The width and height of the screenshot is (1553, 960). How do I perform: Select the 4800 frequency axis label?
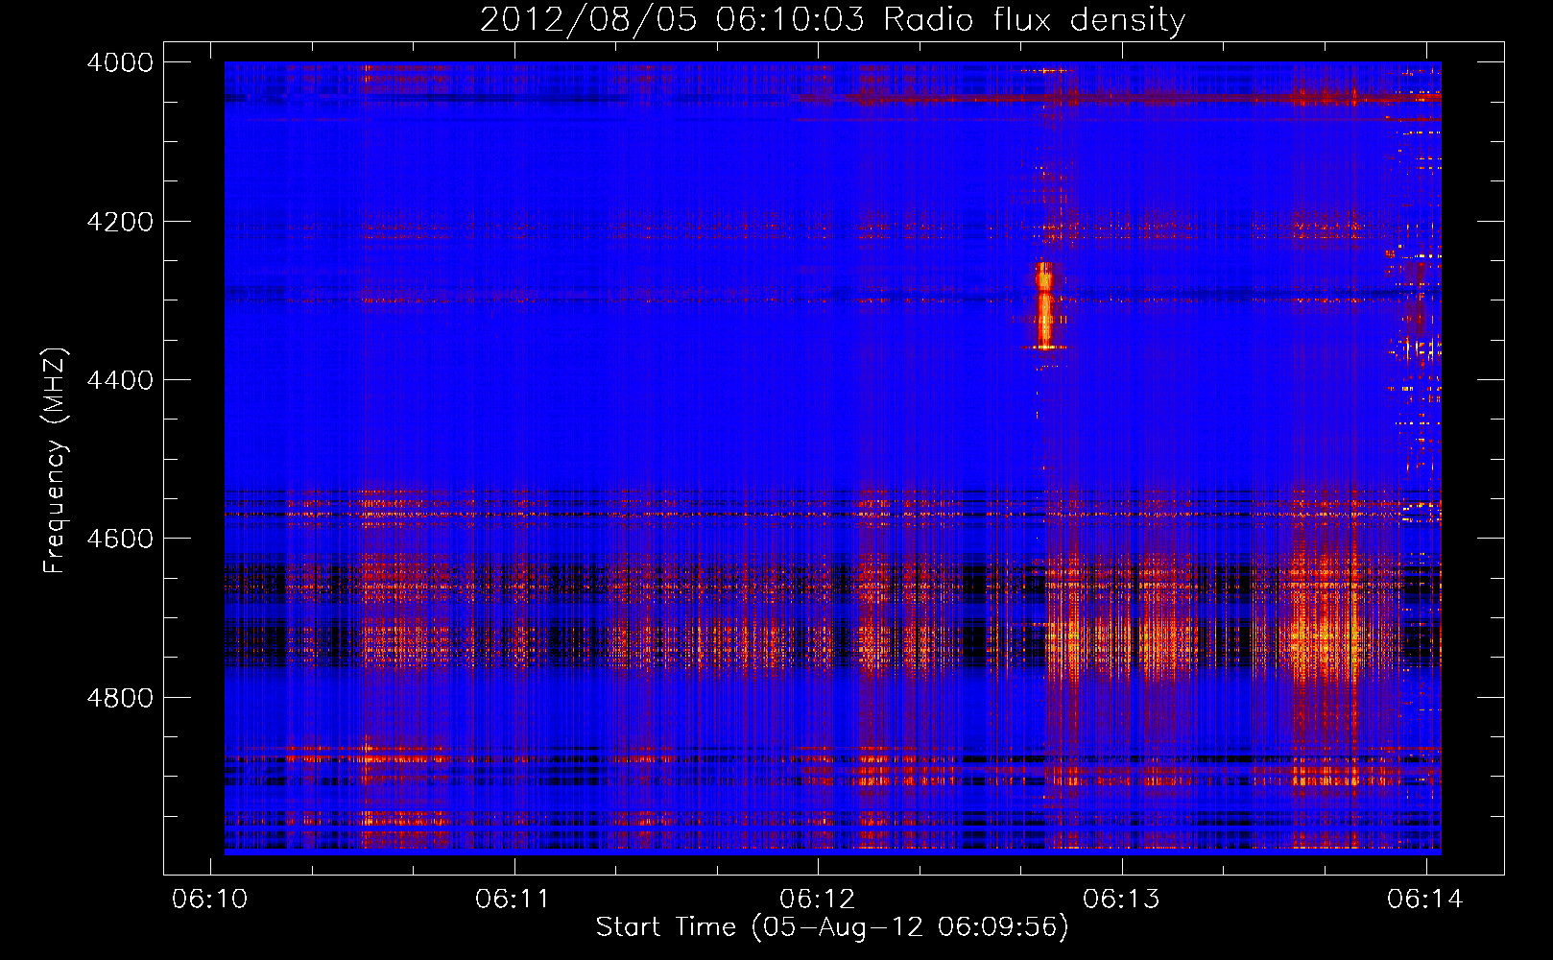(120, 697)
